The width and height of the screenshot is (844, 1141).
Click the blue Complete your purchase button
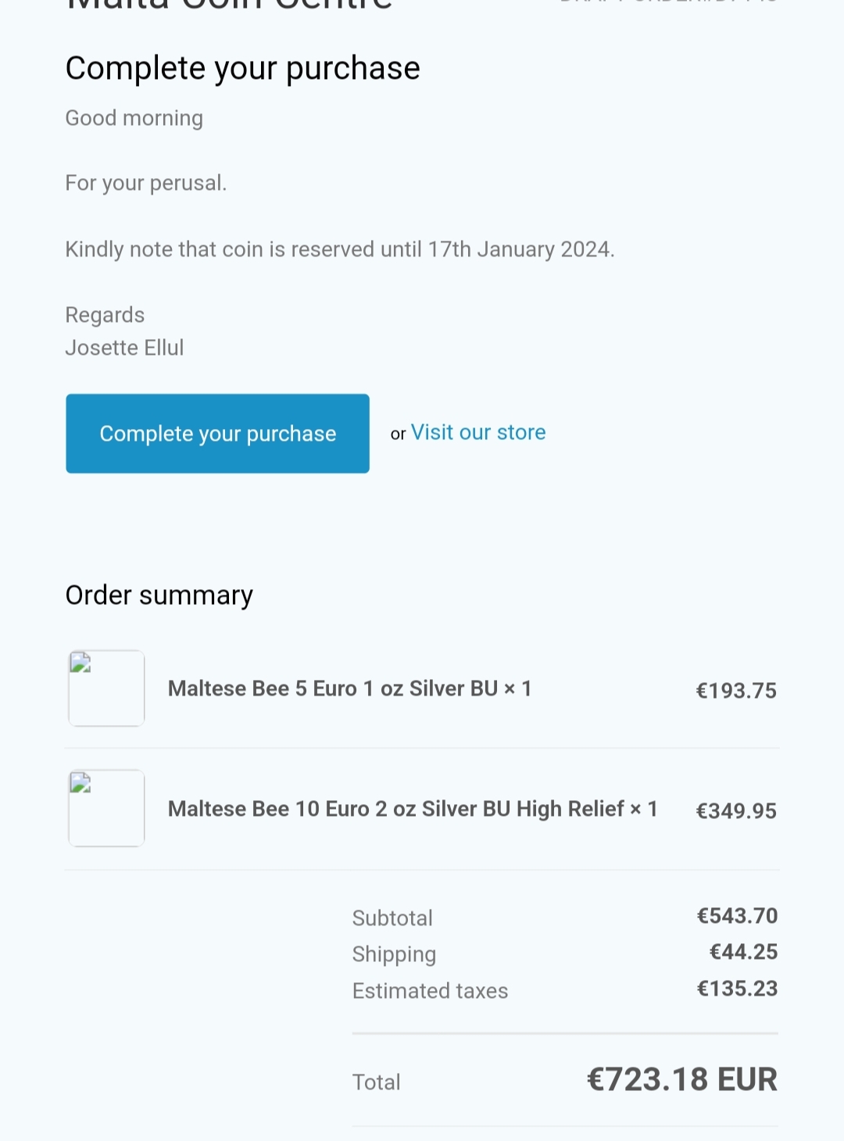point(217,434)
